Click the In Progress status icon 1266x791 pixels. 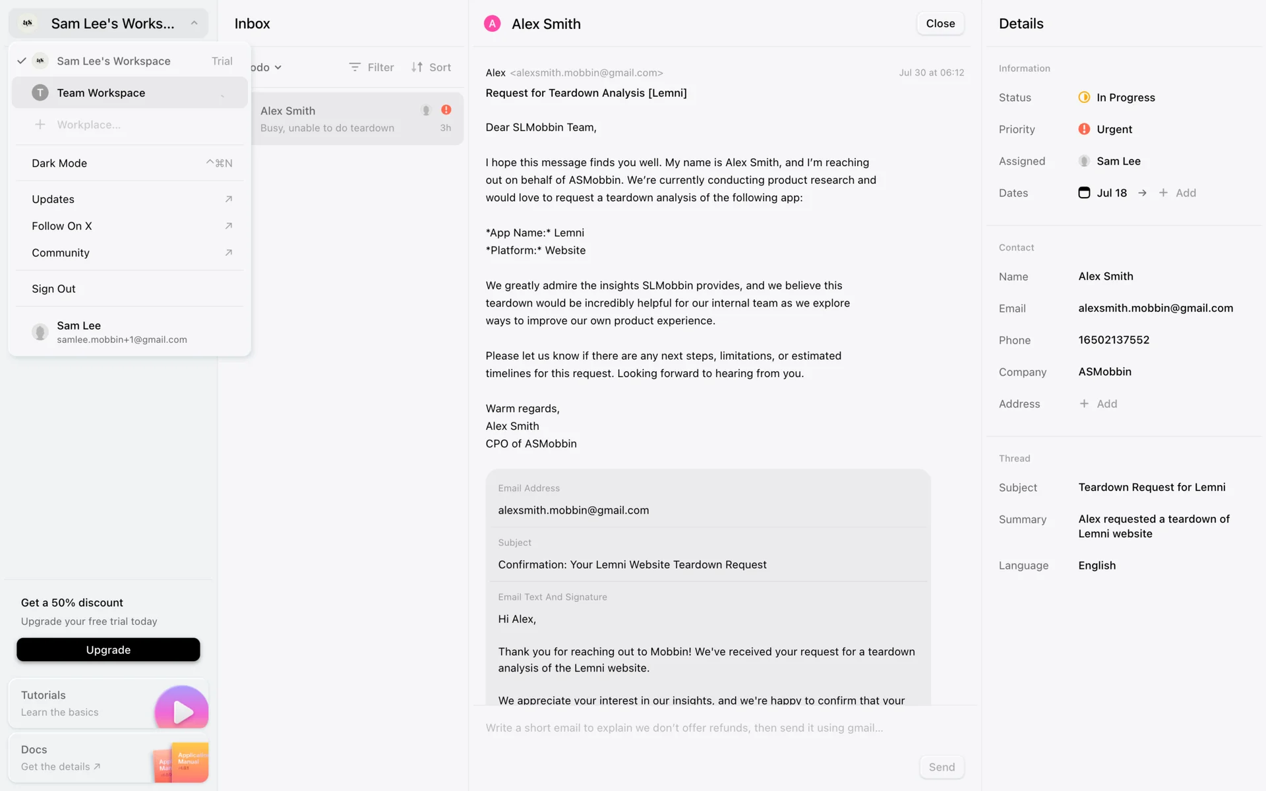pos(1084,98)
